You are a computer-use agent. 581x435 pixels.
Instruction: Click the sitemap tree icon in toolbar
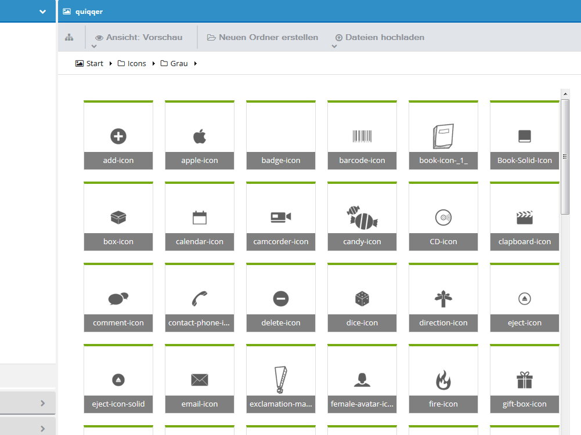tap(70, 37)
